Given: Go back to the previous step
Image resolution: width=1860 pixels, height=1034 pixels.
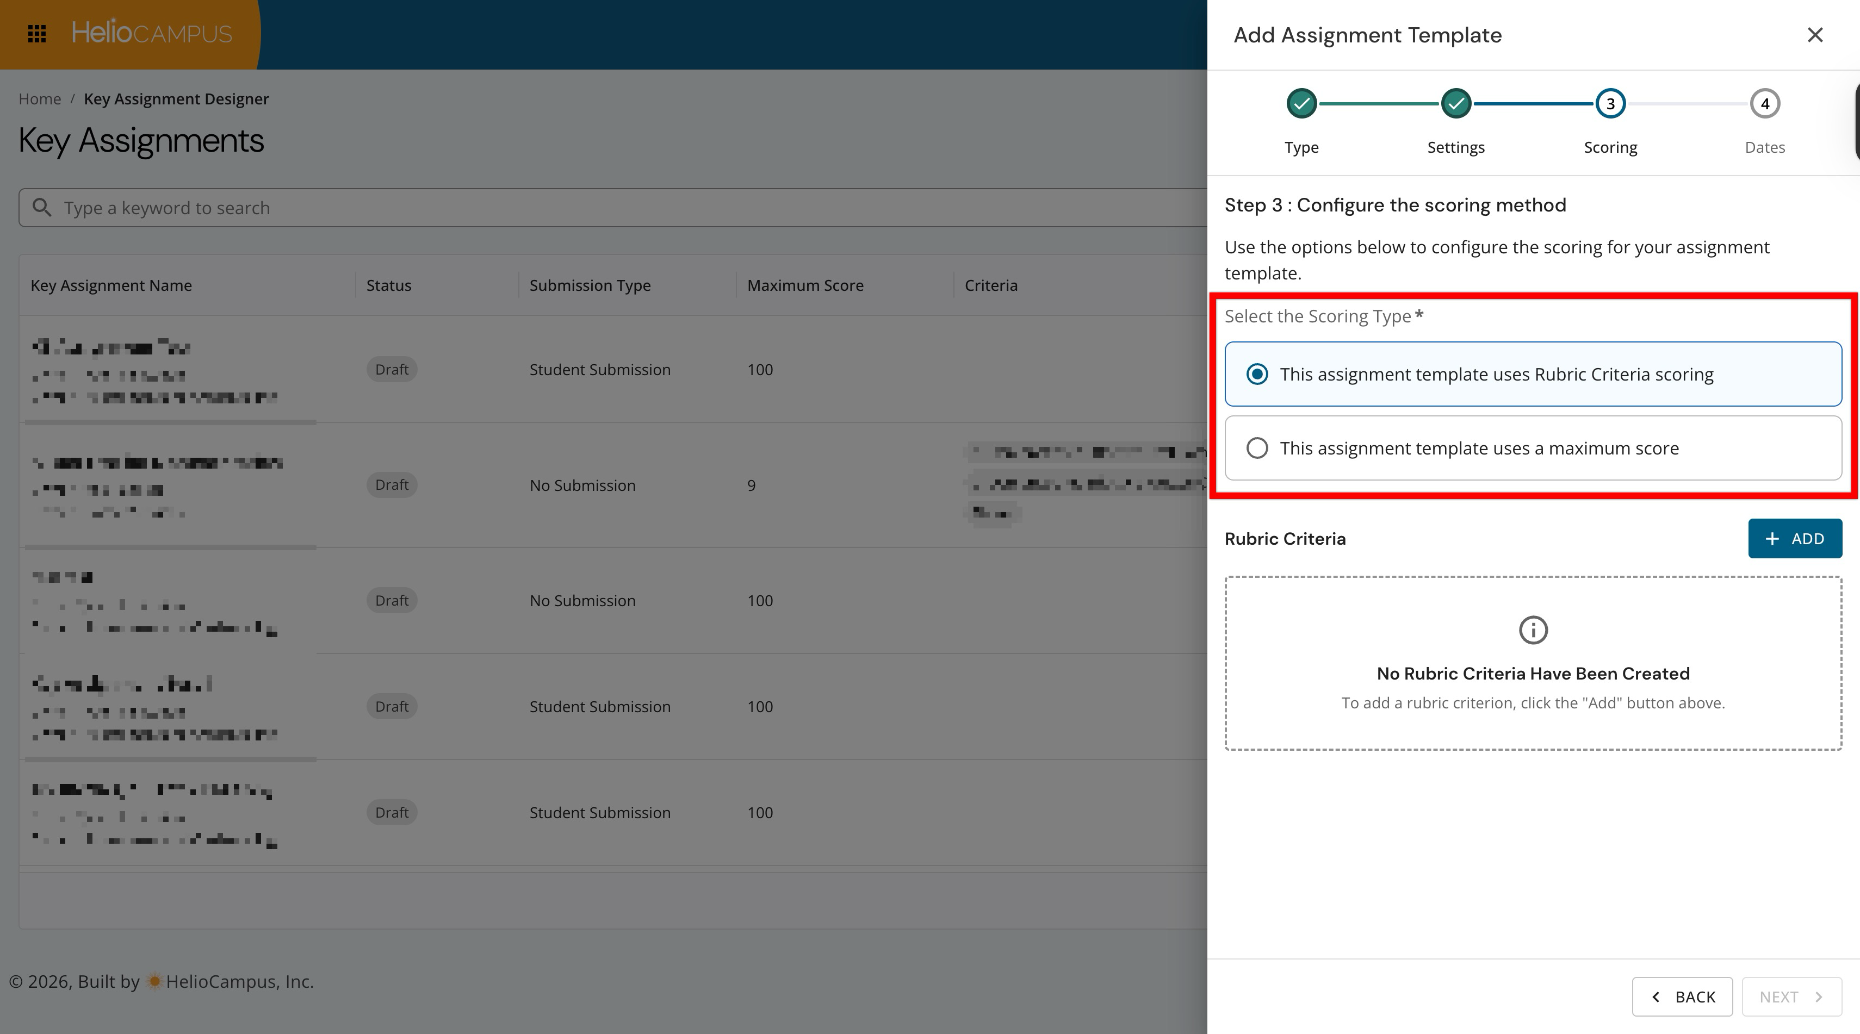Looking at the screenshot, I should 1682,996.
